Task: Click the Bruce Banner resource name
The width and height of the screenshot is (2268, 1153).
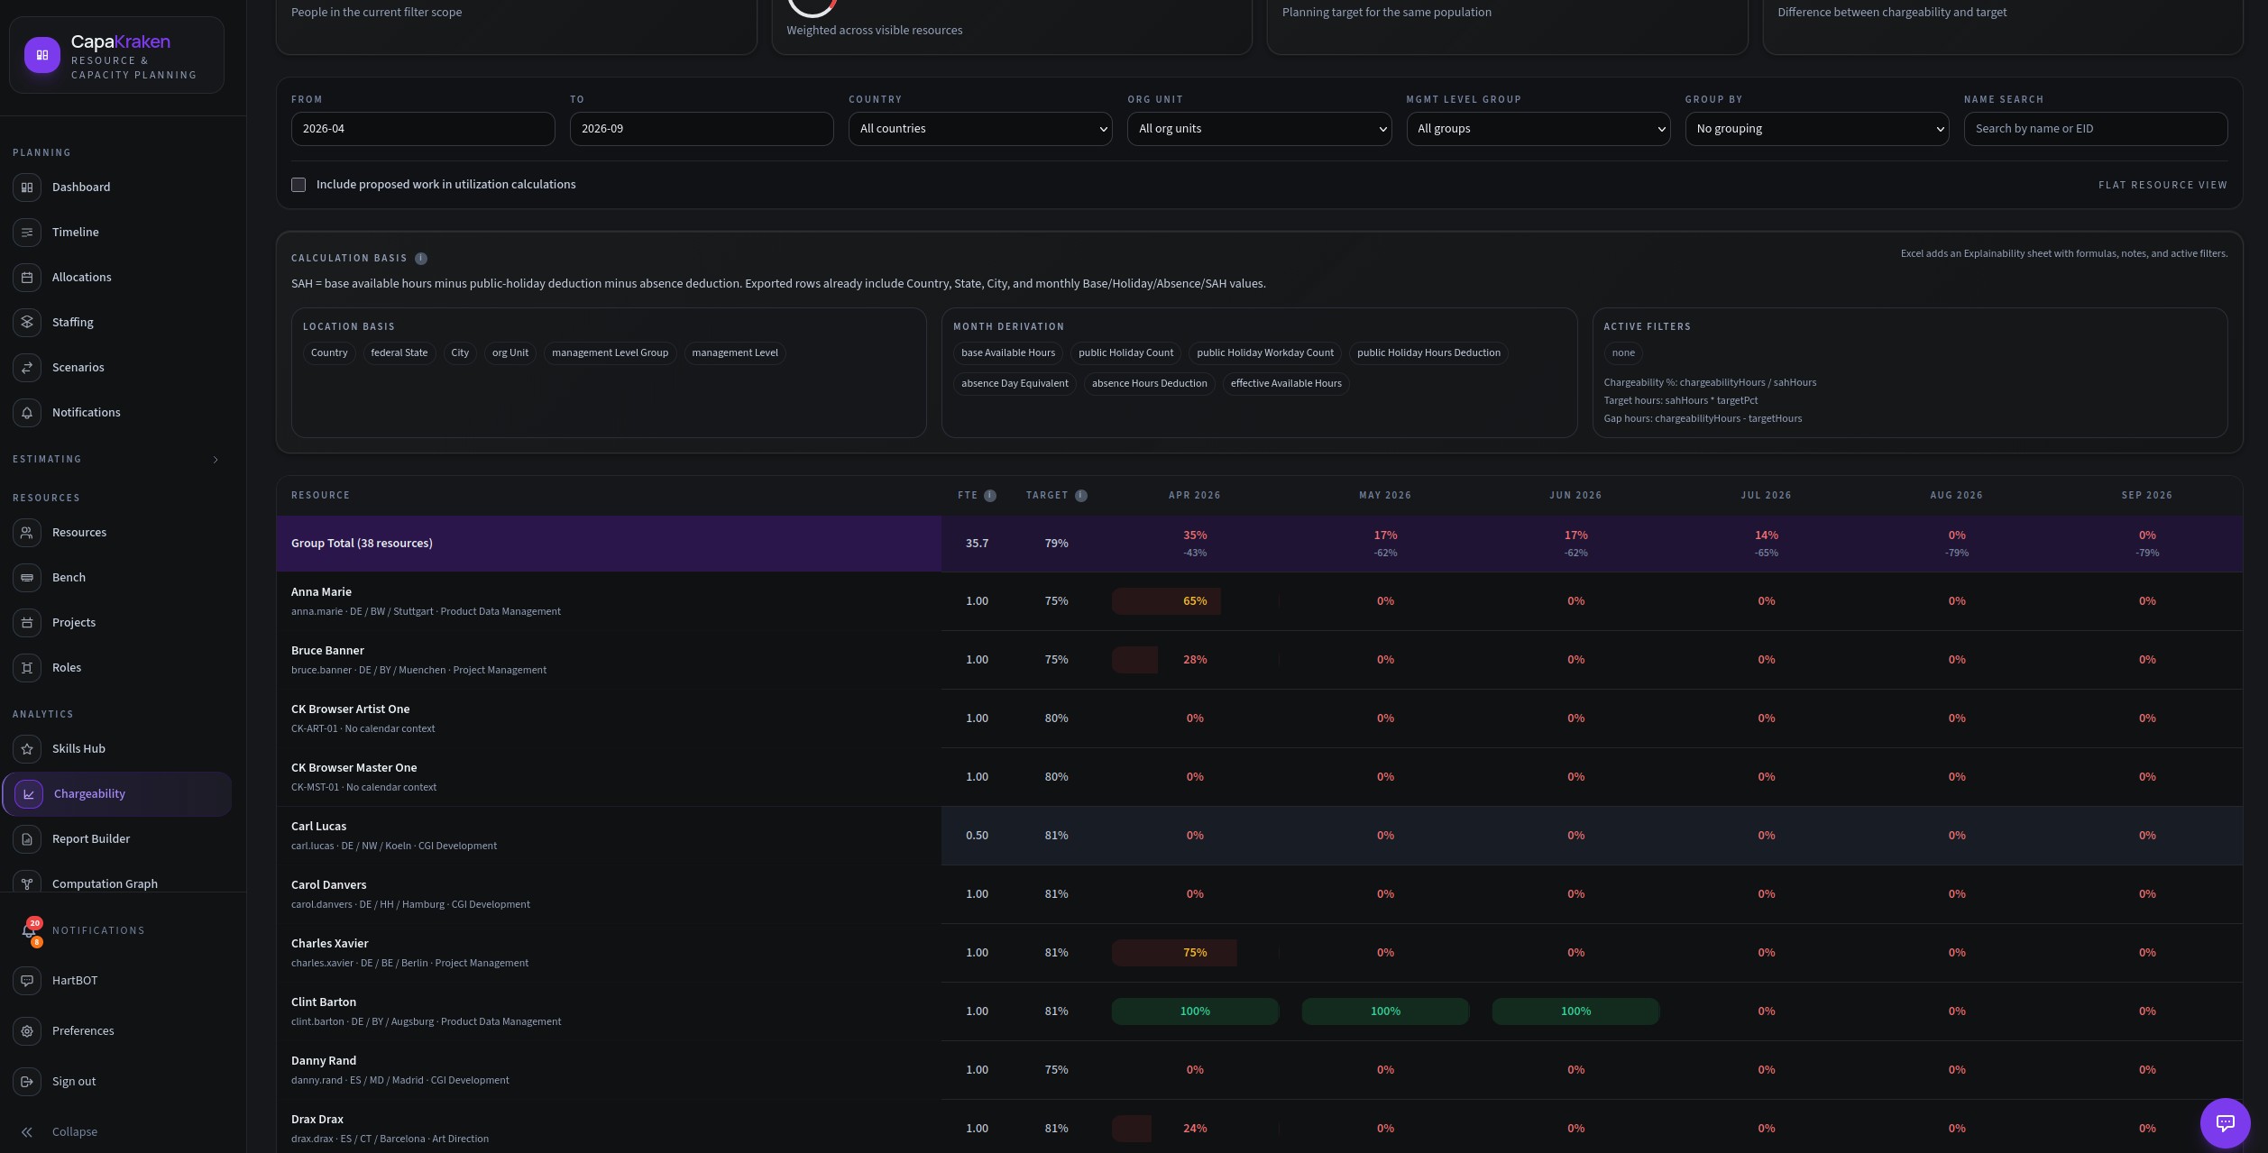Action: pyautogui.click(x=327, y=651)
